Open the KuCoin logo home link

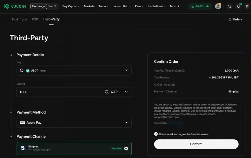coord(15,6)
